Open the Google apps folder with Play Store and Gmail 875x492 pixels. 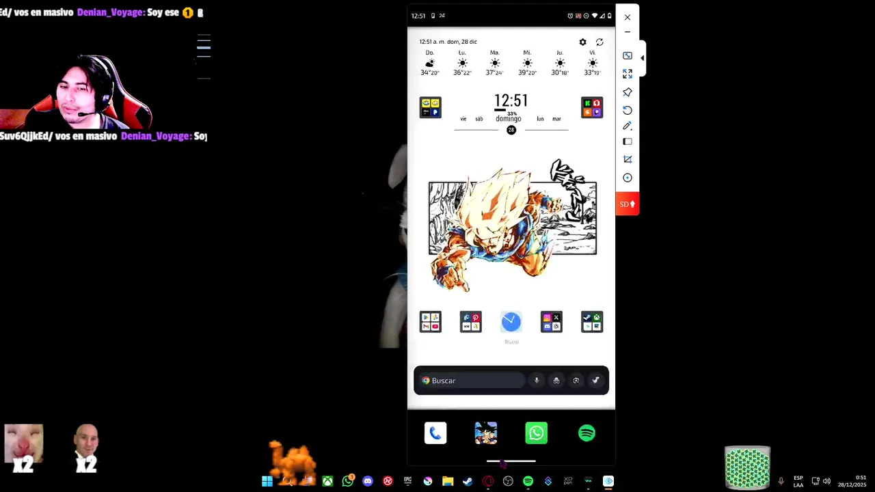(x=431, y=322)
